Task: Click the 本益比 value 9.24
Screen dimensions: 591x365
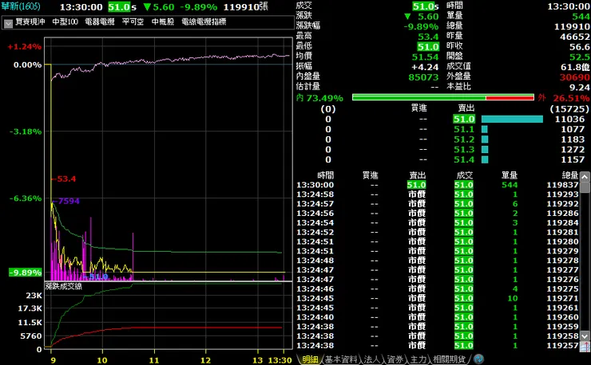Action: [579, 88]
